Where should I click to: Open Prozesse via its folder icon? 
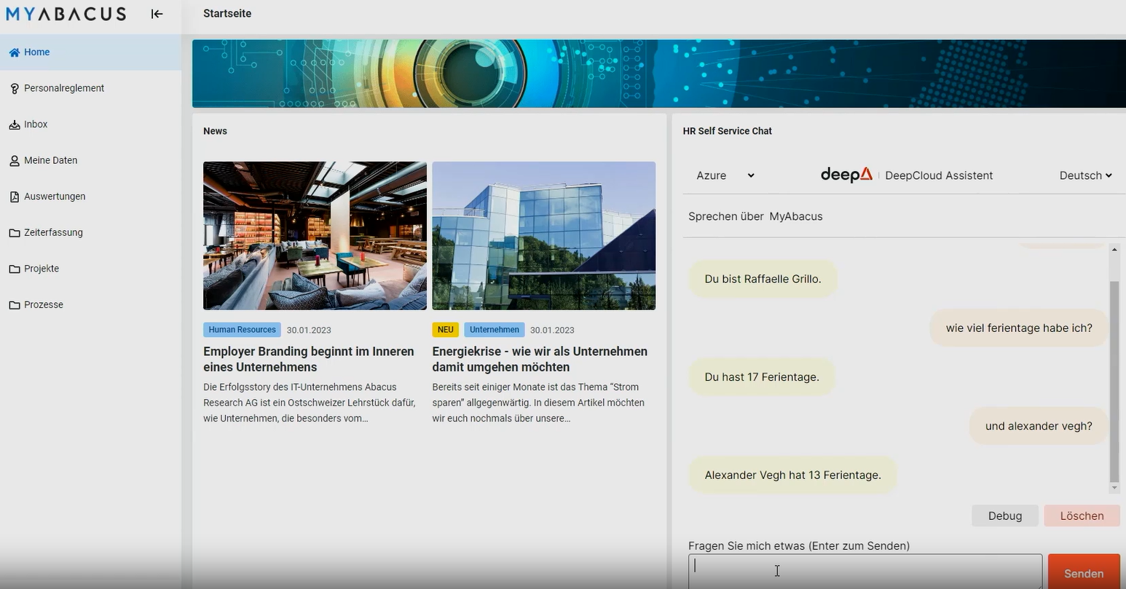(15, 304)
